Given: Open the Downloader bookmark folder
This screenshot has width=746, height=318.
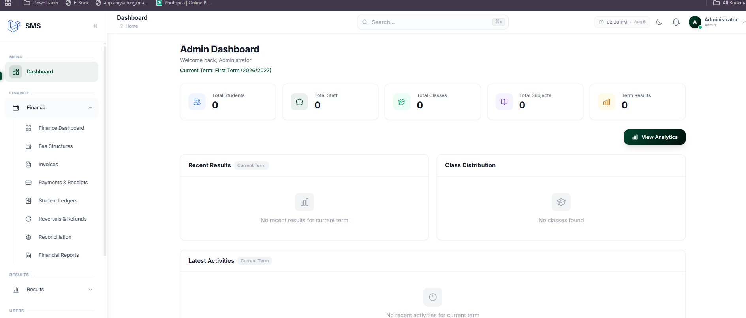Looking at the screenshot, I should [41, 3].
